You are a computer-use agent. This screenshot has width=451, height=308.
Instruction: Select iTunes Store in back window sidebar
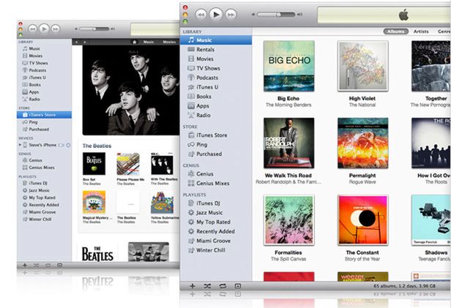click(44, 115)
